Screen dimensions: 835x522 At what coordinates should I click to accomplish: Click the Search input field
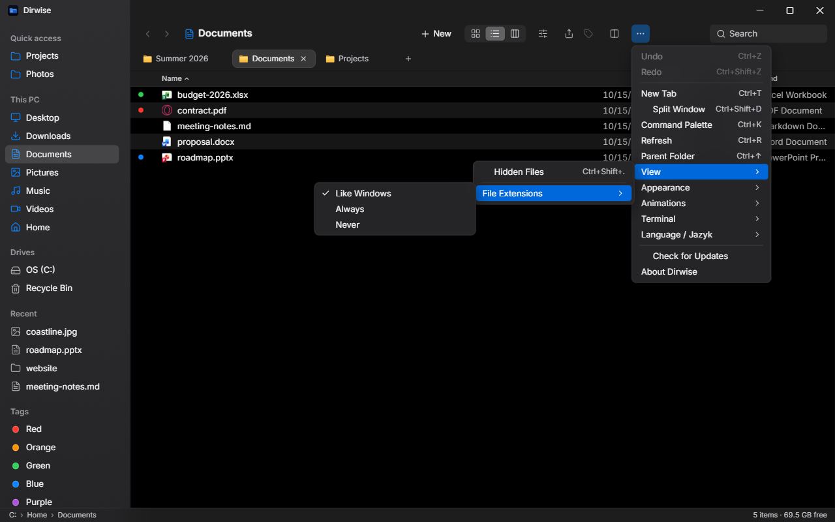coord(768,34)
